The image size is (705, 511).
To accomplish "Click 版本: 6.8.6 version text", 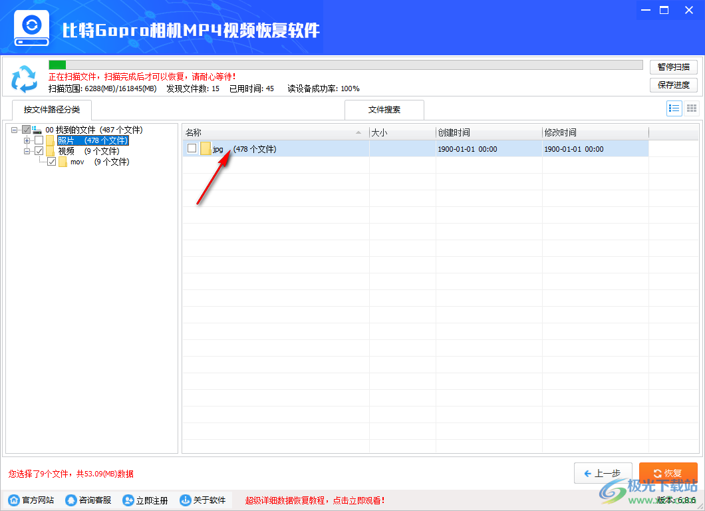I will click(676, 500).
